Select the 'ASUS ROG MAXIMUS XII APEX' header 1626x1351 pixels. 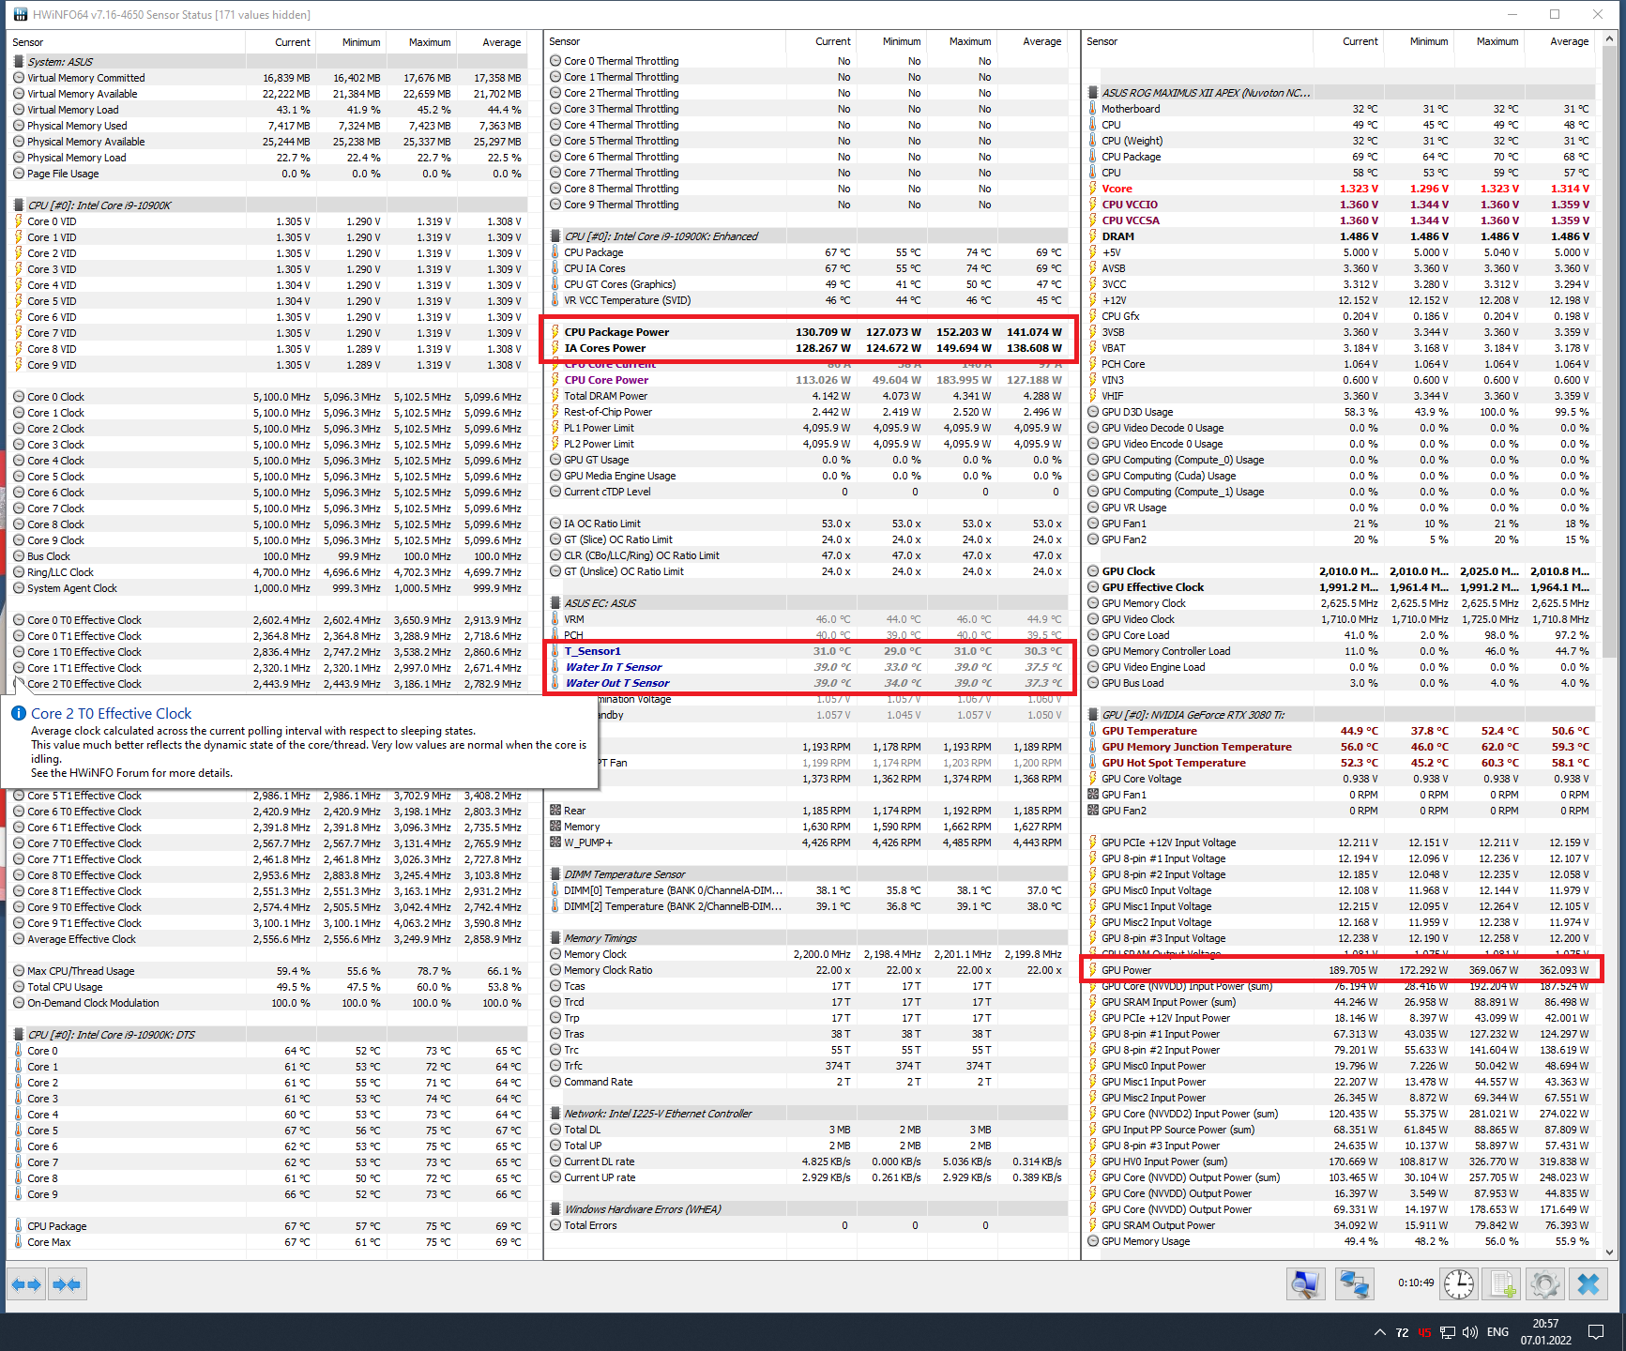click(1340, 93)
